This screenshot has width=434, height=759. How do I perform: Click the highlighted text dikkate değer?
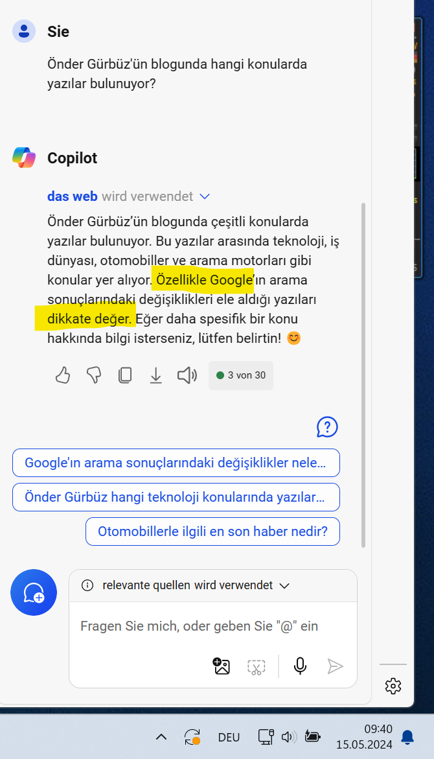(89, 318)
